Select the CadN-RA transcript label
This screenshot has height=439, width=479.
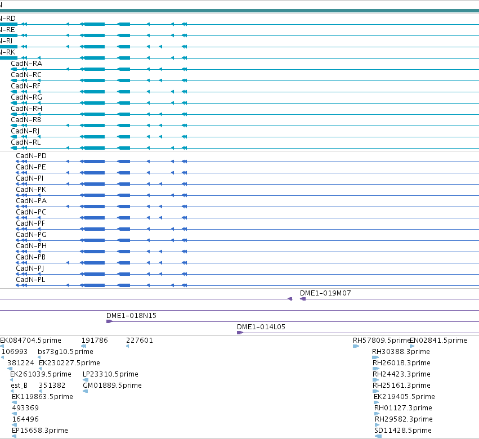(26, 64)
